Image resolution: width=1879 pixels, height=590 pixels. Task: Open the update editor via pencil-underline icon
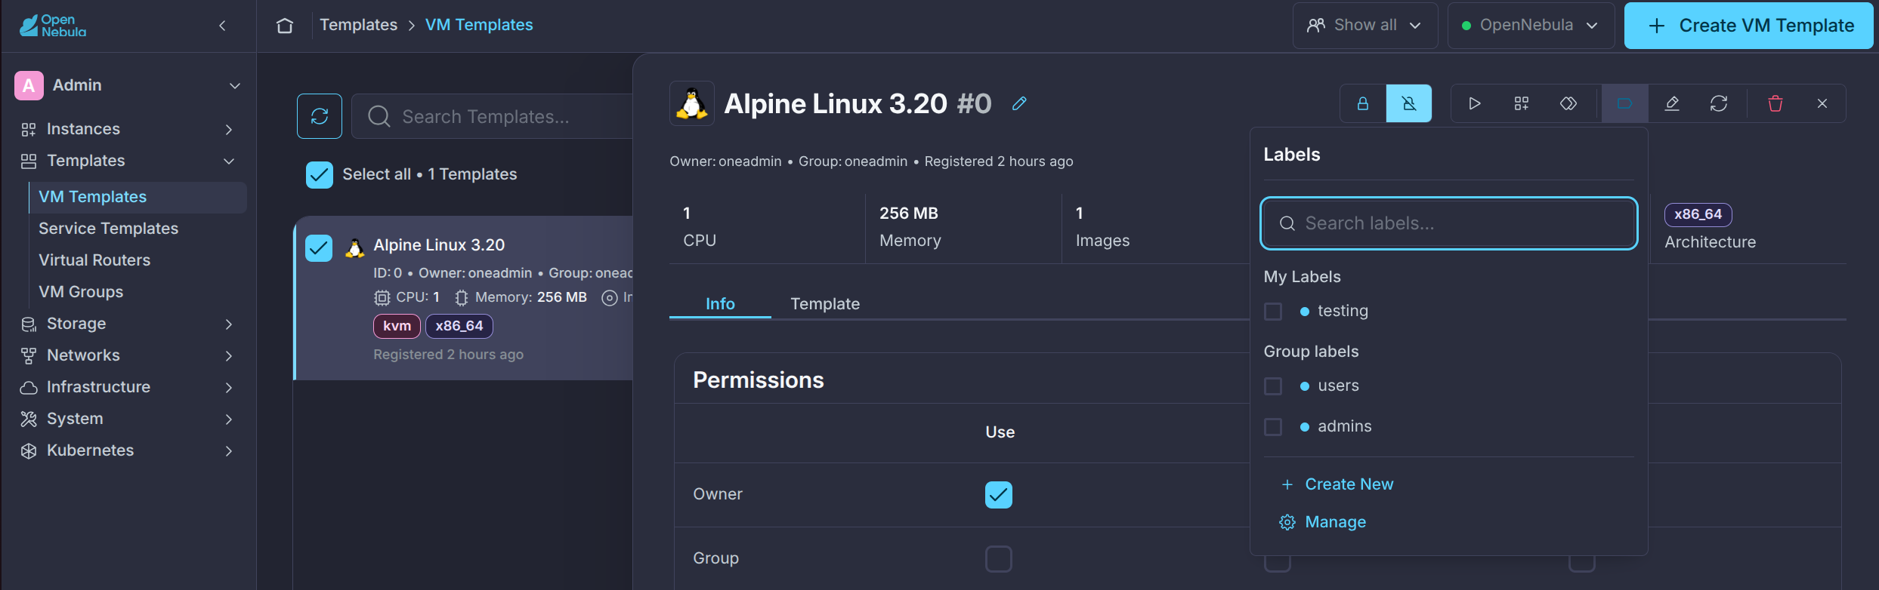pos(1672,103)
